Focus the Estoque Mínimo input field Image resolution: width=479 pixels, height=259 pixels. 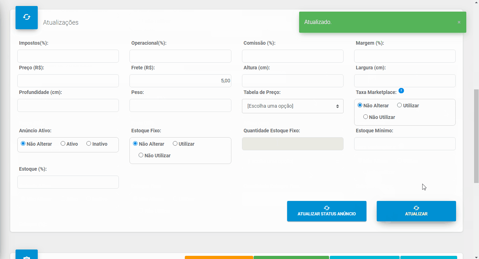[405, 144]
